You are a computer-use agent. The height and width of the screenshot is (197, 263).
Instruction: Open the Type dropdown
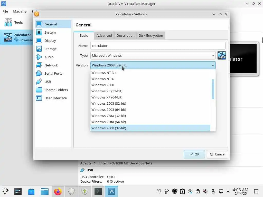pyautogui.click(x=153, y=55)
